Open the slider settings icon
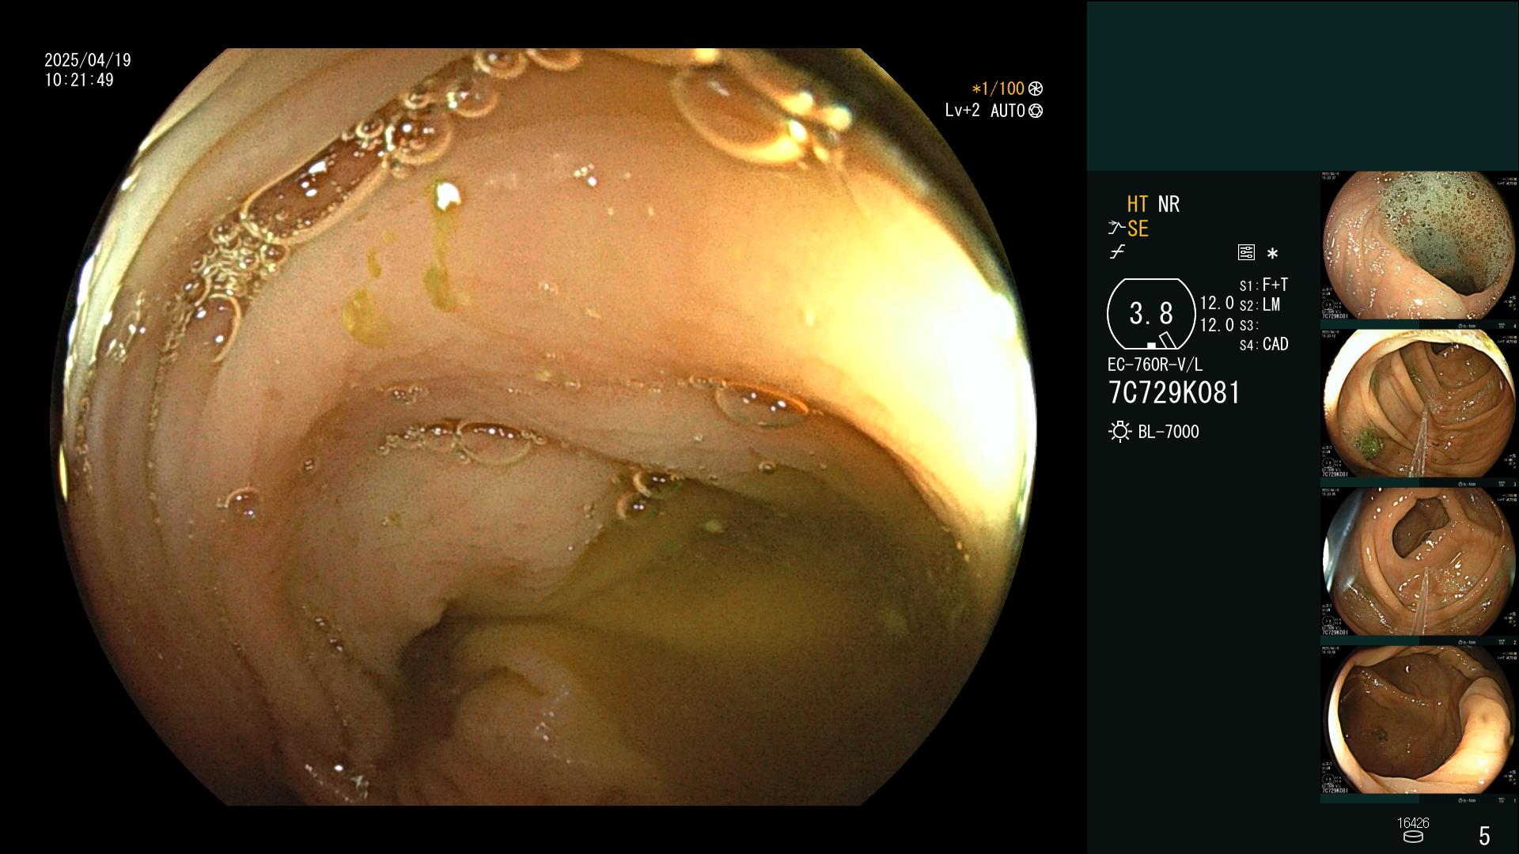Image resolution: width=1519 pixels, height=854 pixels. pos(1246,252)
